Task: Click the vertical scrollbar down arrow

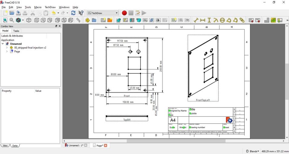Action: tap(287, 137)
